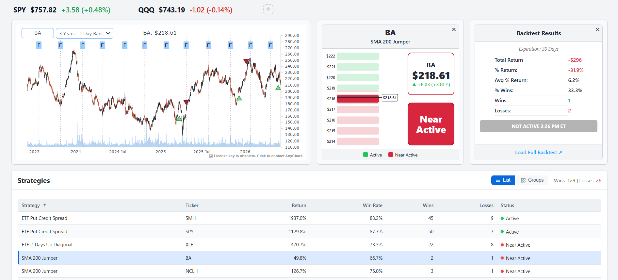This screenshot has width=618, height=280.
Task: Select the SPY quote in the header
Action: (x=62, y=10)
